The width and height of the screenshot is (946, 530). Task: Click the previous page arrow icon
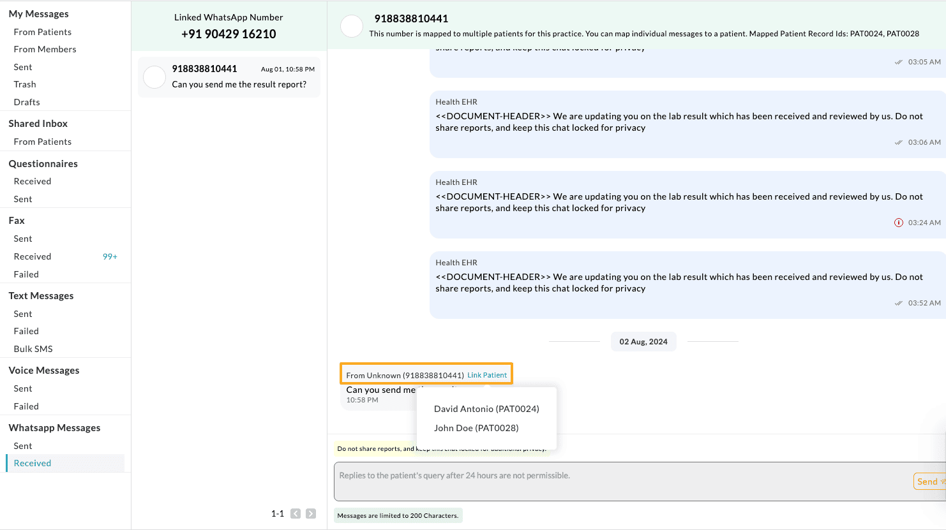(296, 513)
